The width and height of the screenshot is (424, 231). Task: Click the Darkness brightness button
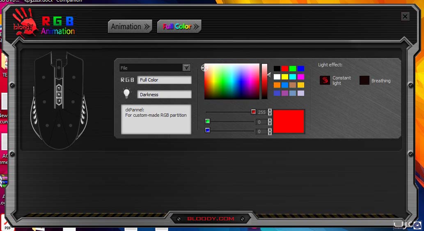(x=164, y=95)
